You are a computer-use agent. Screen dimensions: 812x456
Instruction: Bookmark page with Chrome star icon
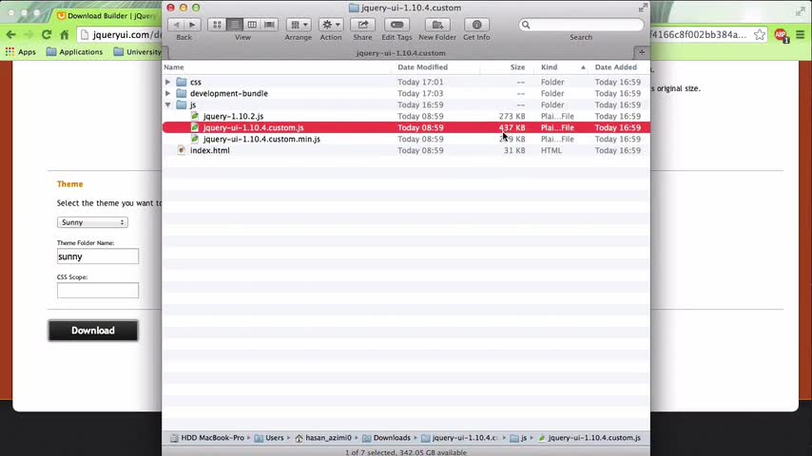[759, 35]
